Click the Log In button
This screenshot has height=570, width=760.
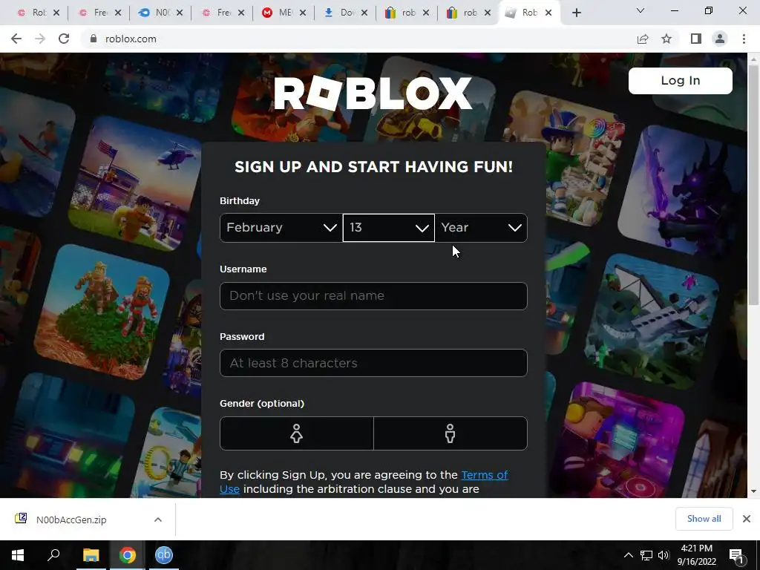pos(681,80)
